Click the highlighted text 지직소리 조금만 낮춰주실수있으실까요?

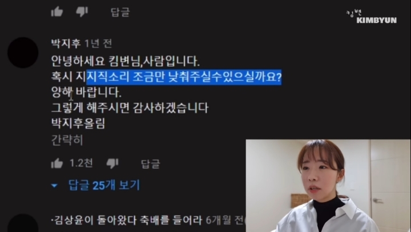point(184,77)
